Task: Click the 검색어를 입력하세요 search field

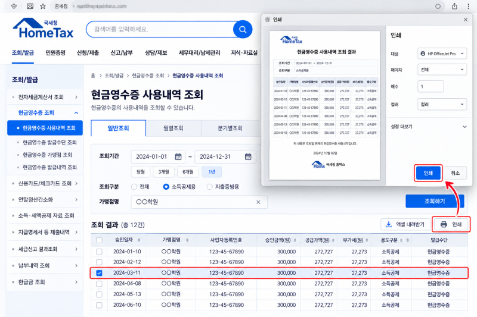Action: pos(161,29)
